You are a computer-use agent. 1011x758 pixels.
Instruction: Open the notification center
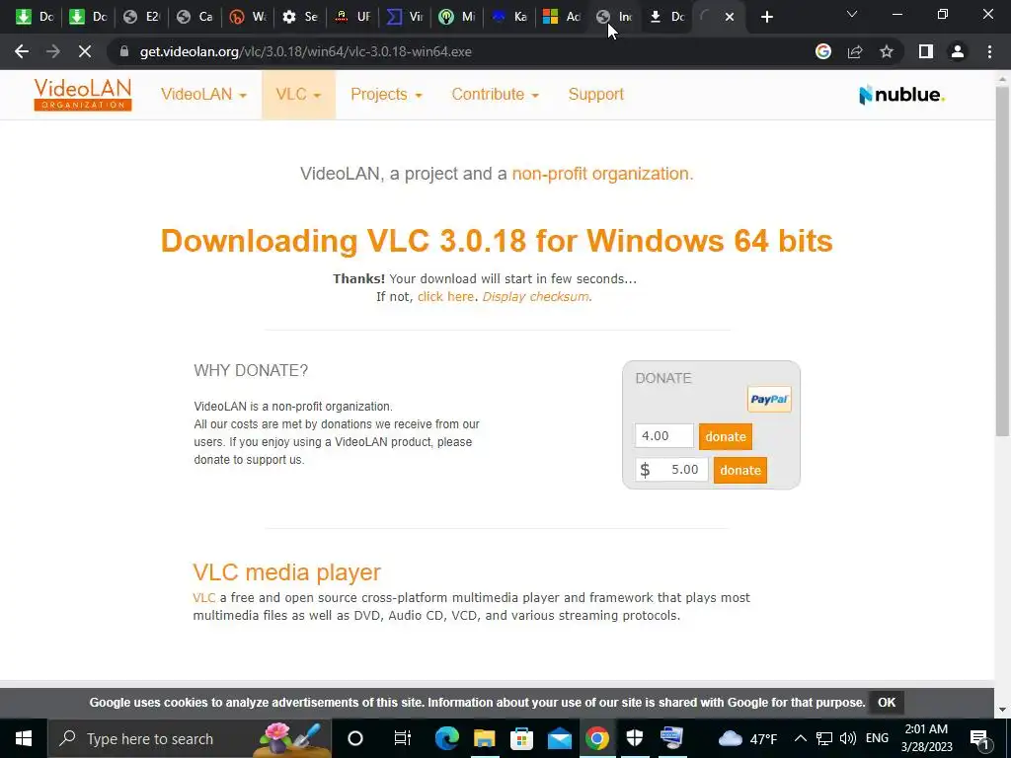[x=978, y=738]
